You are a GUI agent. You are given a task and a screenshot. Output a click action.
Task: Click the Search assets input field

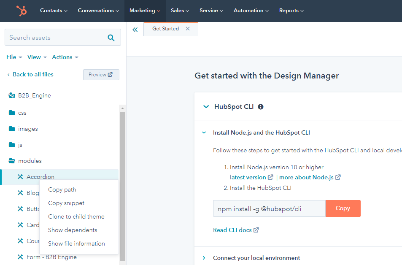click(x=63, y=37)
